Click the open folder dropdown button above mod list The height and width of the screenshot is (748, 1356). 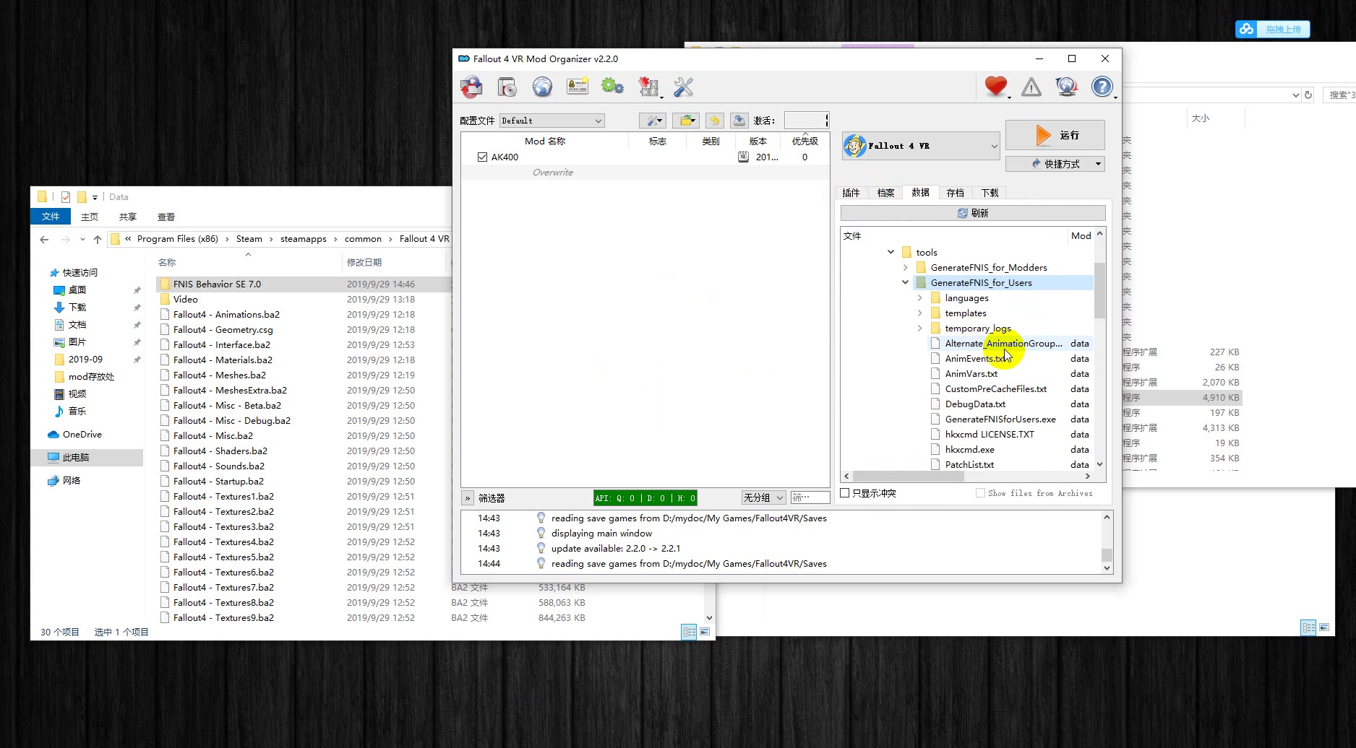686,121
